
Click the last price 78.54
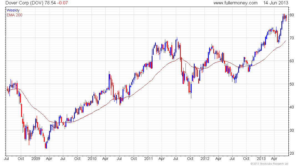coord(50,3)
